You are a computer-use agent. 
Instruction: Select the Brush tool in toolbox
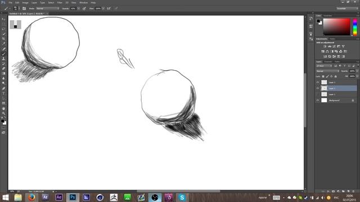coord(3,54)
